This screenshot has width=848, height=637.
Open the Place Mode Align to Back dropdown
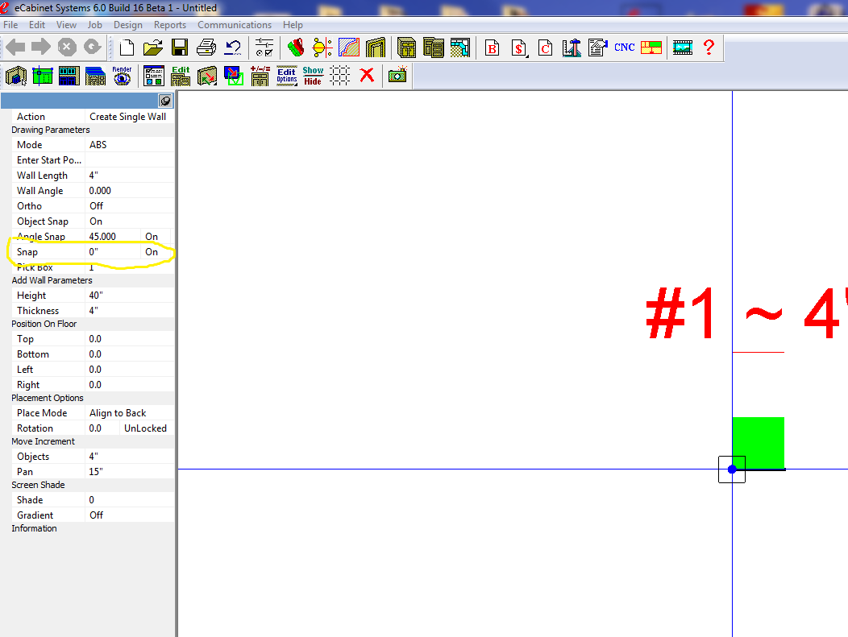pos(129,413)
